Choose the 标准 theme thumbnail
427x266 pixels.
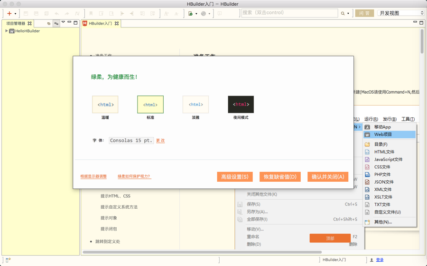pos(150,104)
